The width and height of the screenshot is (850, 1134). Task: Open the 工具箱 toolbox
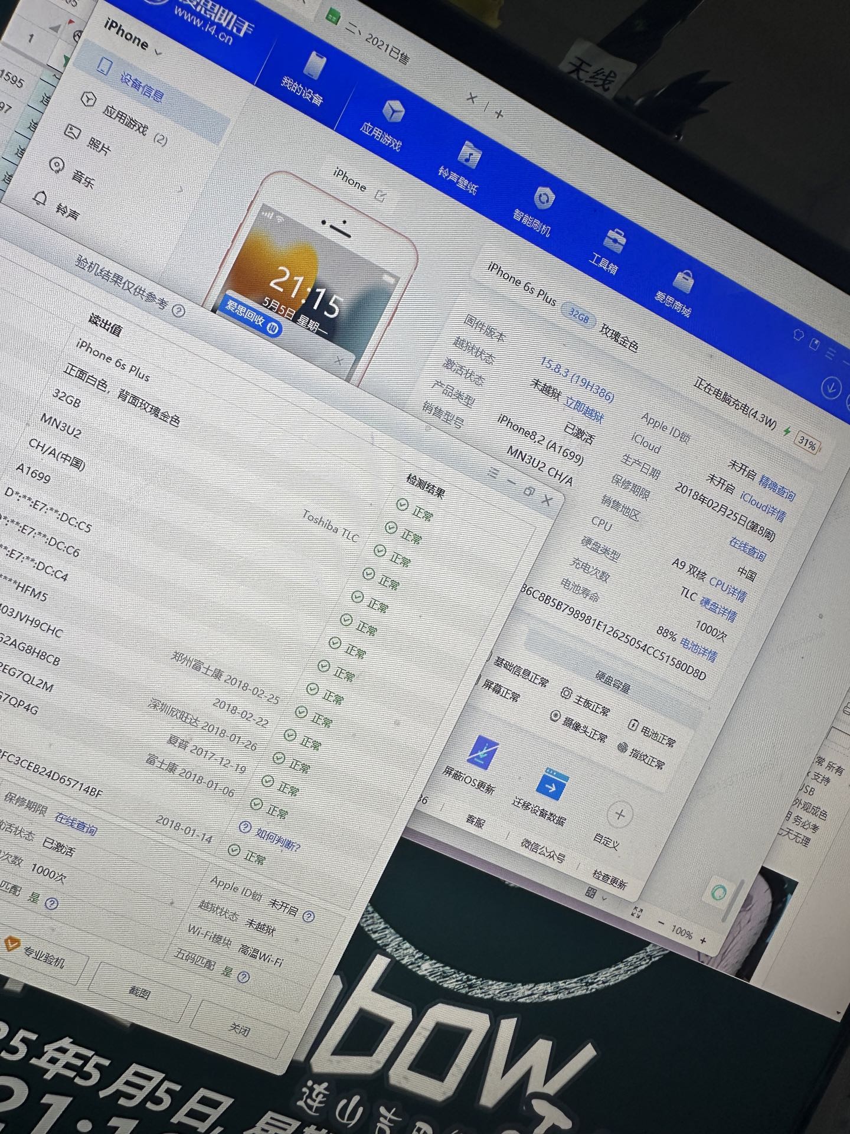(x=608, y=251)
